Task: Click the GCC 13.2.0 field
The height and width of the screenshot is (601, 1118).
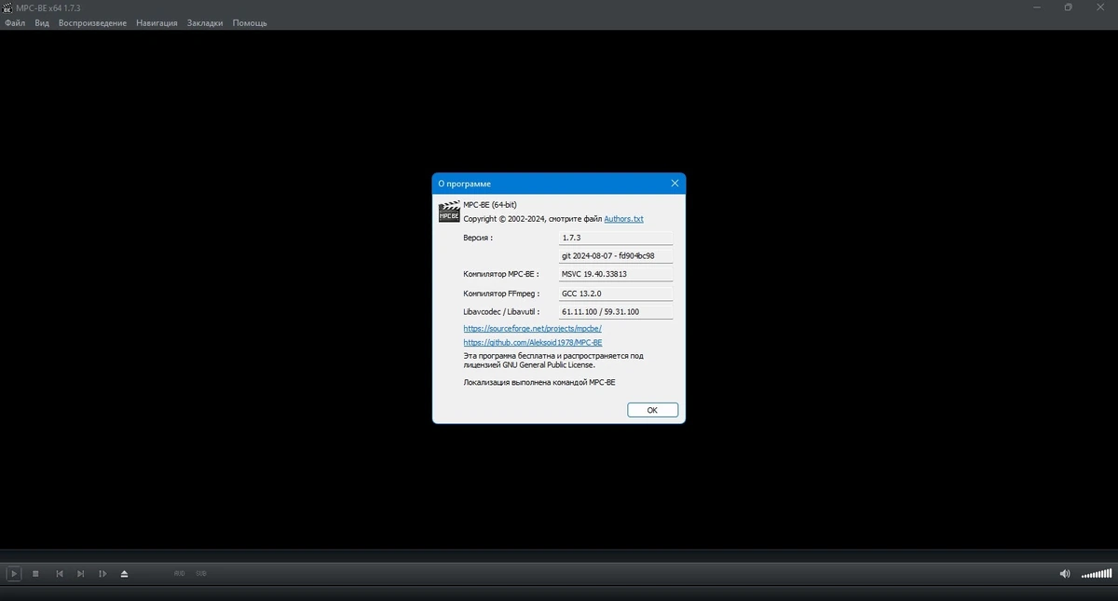Action: [615, 293]
